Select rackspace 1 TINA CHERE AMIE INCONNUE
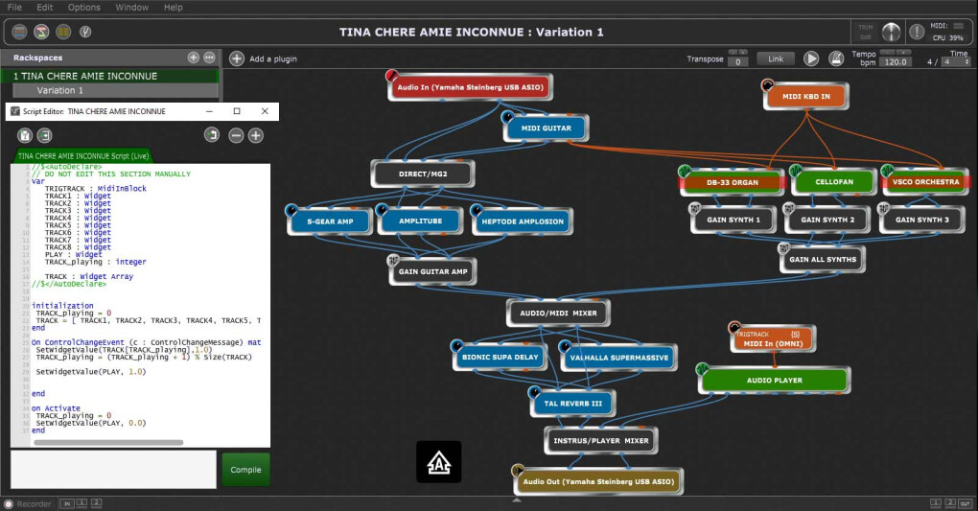Viewport: 978px width, 511px height. point(109,76)
